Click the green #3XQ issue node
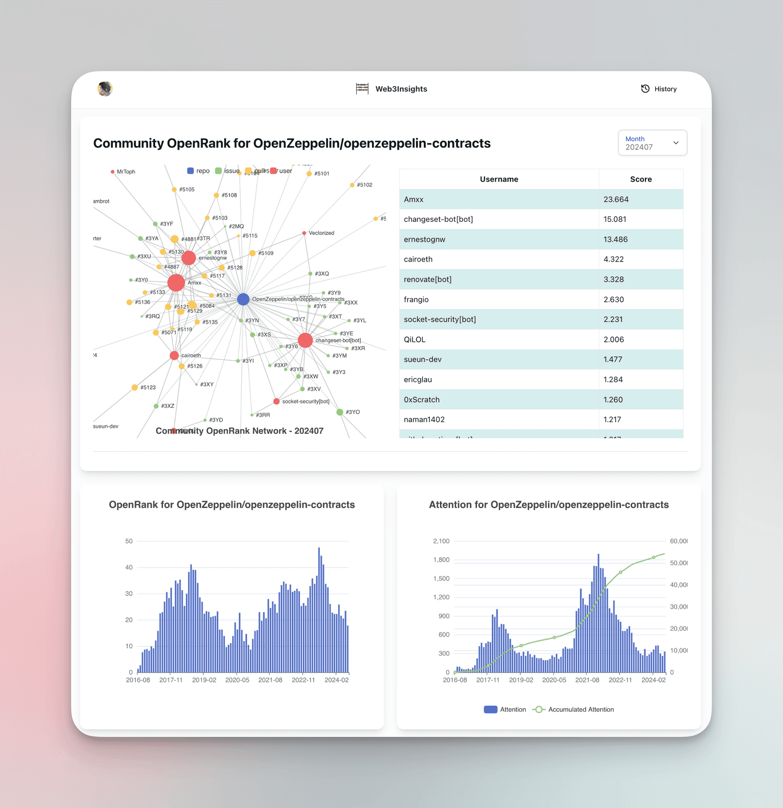The height and width of the screenshot is (808, 783). (310, 274)
